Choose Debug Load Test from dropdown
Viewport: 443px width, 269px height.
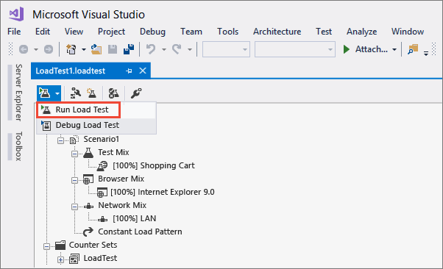[96, 126]
